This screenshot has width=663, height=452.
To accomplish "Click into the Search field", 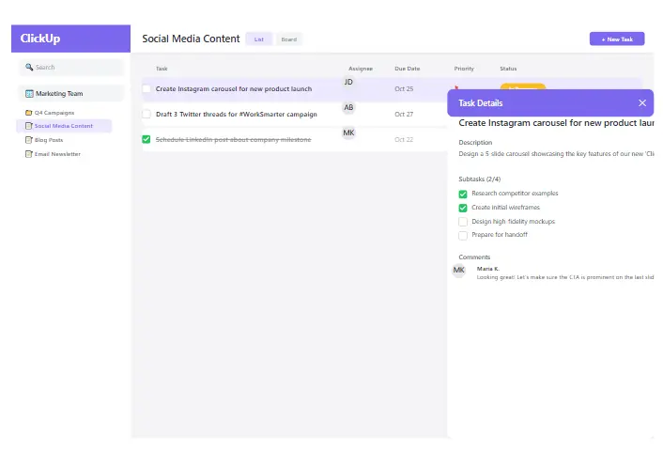I will tap(71, 68).
